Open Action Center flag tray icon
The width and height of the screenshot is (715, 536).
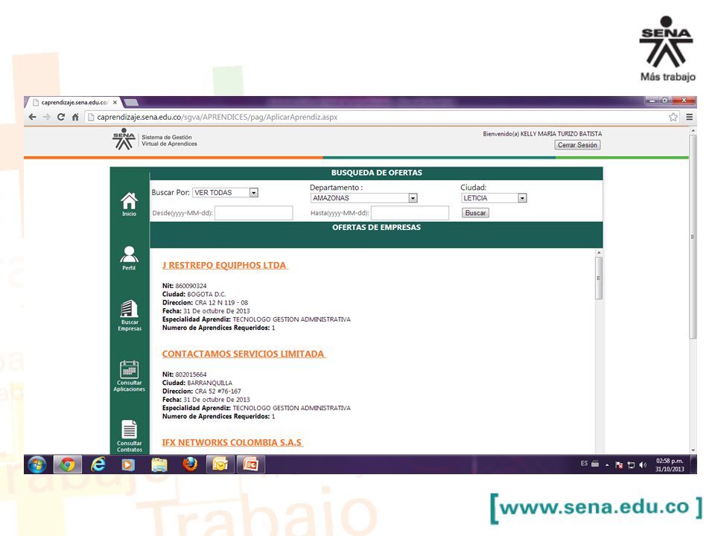click(x=619, y=465)
